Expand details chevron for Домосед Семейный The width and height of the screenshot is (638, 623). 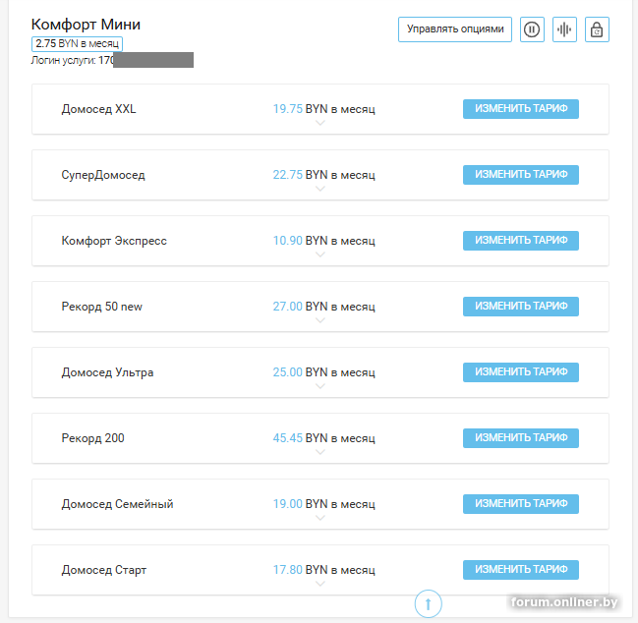tap(320, 519)
